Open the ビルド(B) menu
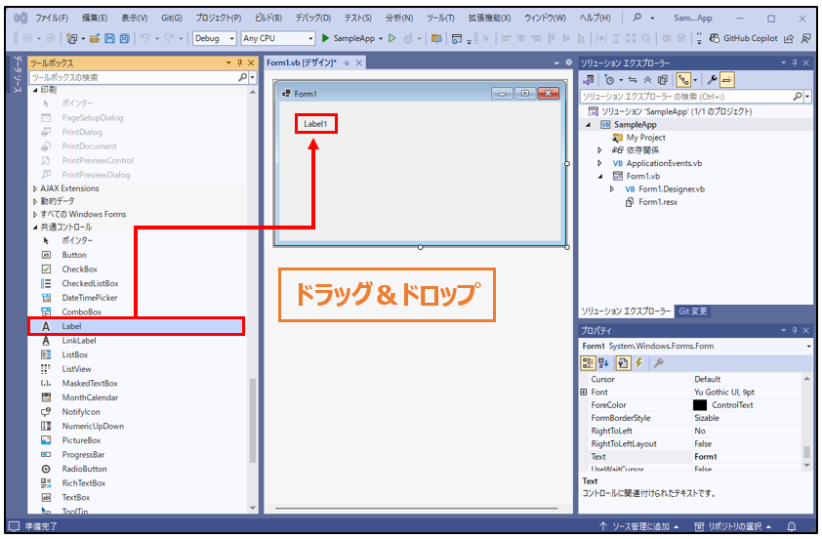This screenshot has height=539, width=822. tap(267, 18)
